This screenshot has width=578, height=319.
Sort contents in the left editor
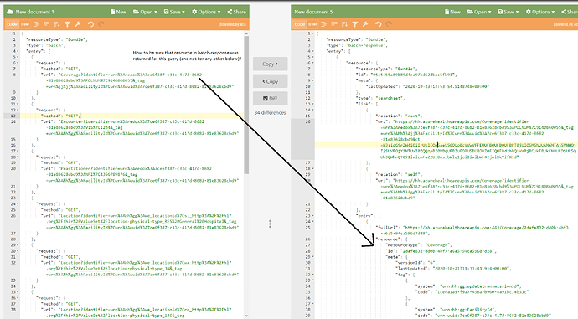(x=57, y=24)
